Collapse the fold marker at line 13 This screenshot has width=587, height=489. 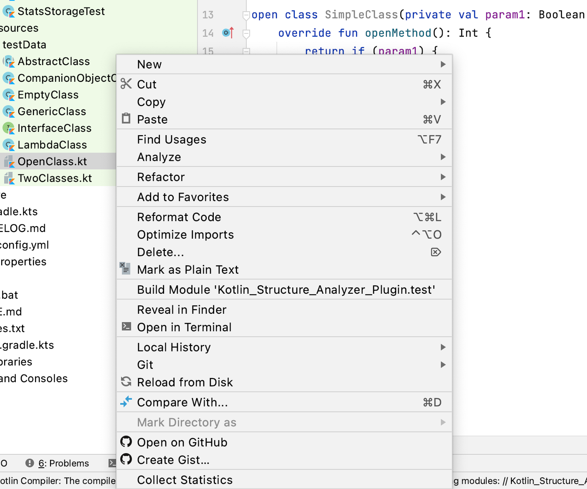(246, 15)
